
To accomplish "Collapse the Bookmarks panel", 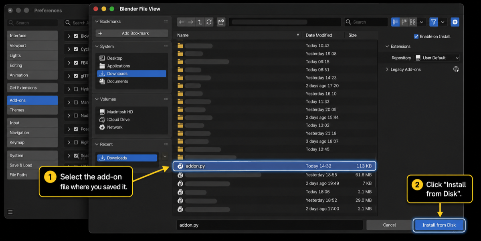I will (97, 22).
